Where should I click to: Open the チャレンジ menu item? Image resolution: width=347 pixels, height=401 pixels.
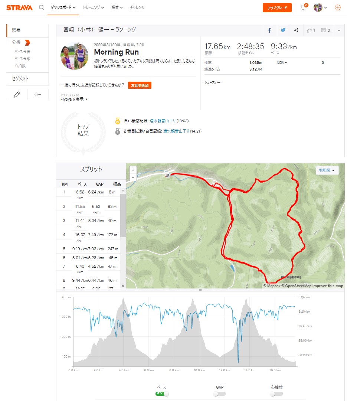[x=137, y=7]
